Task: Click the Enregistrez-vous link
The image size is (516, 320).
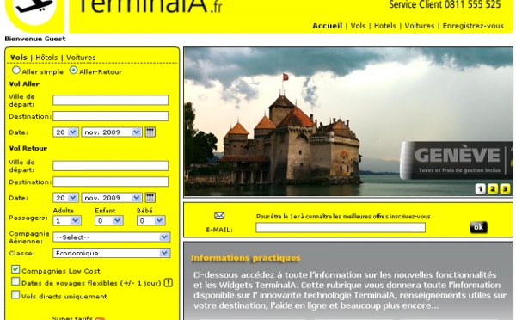Action: click(473, 26)
